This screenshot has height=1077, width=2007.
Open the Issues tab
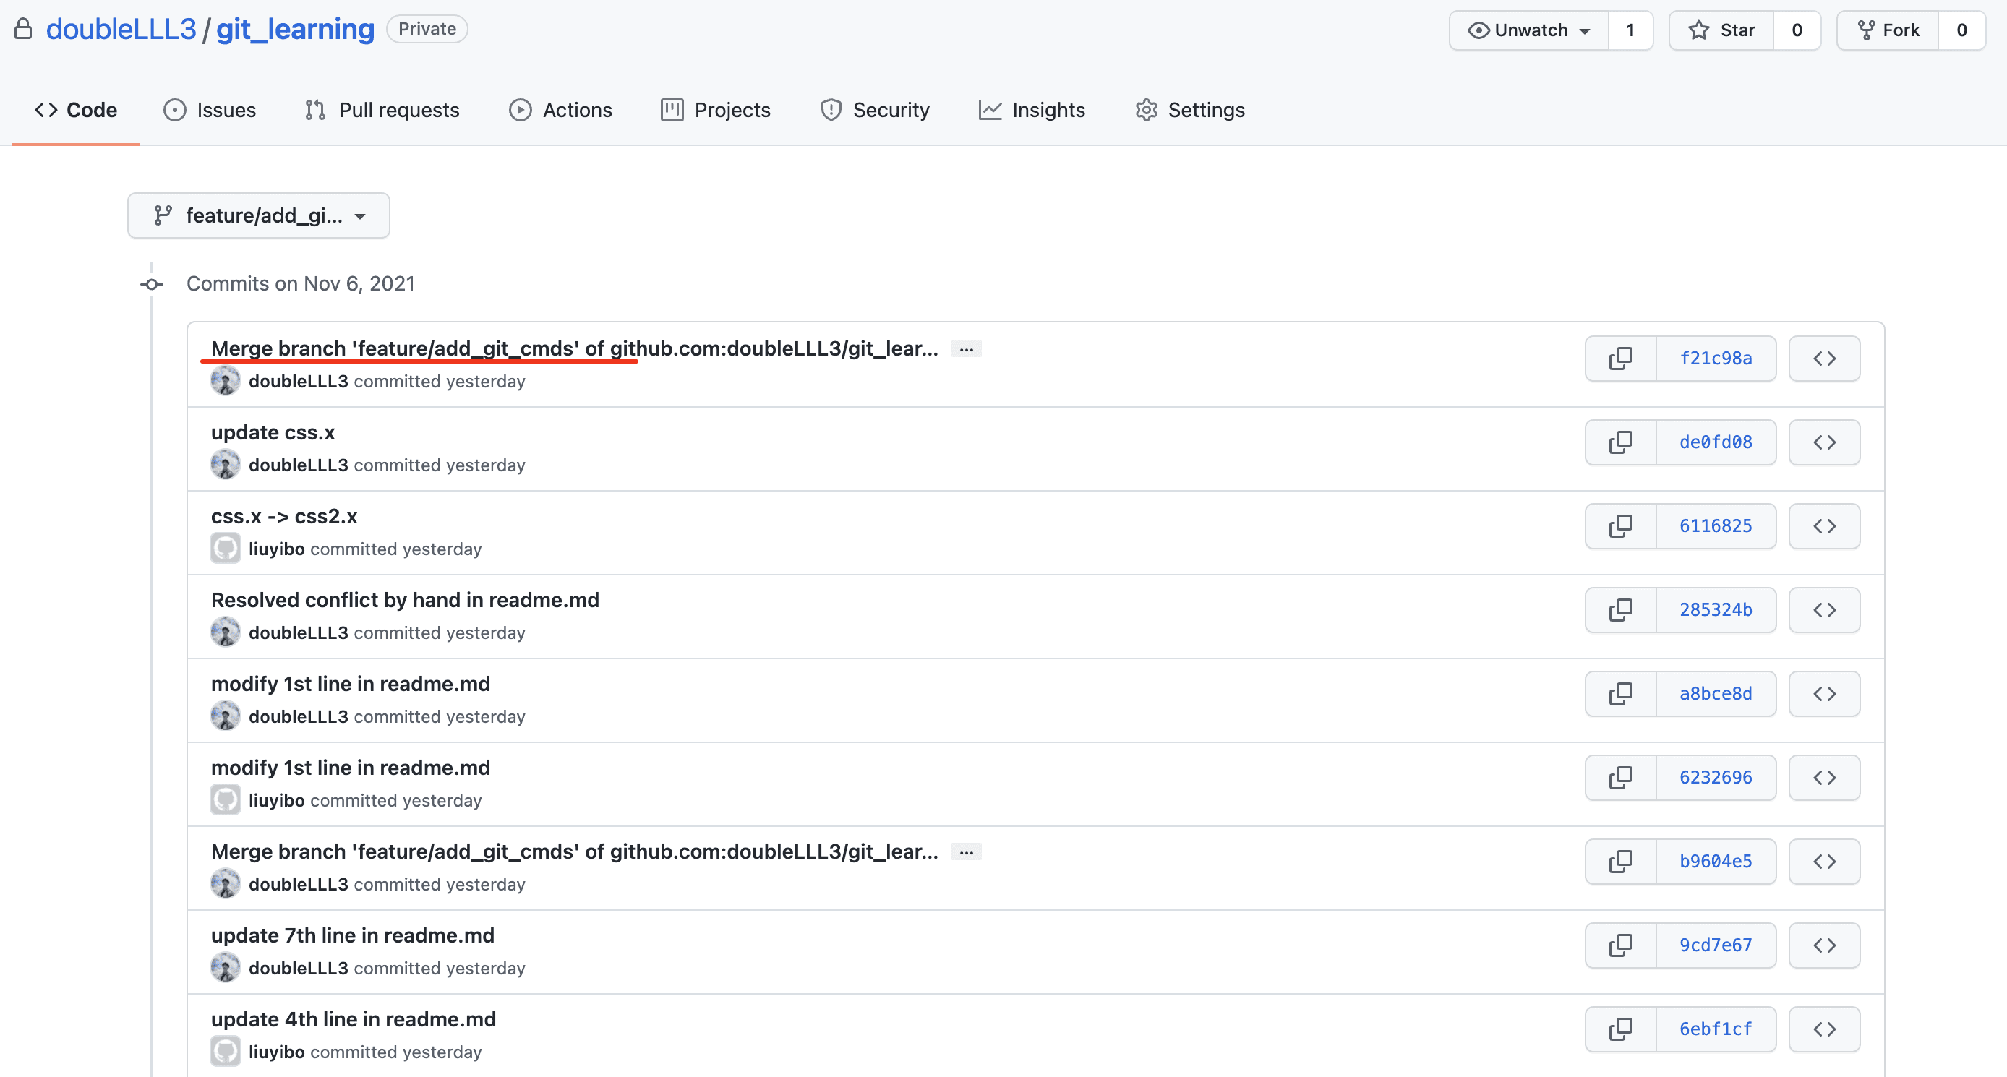click(x=210, y=110)
